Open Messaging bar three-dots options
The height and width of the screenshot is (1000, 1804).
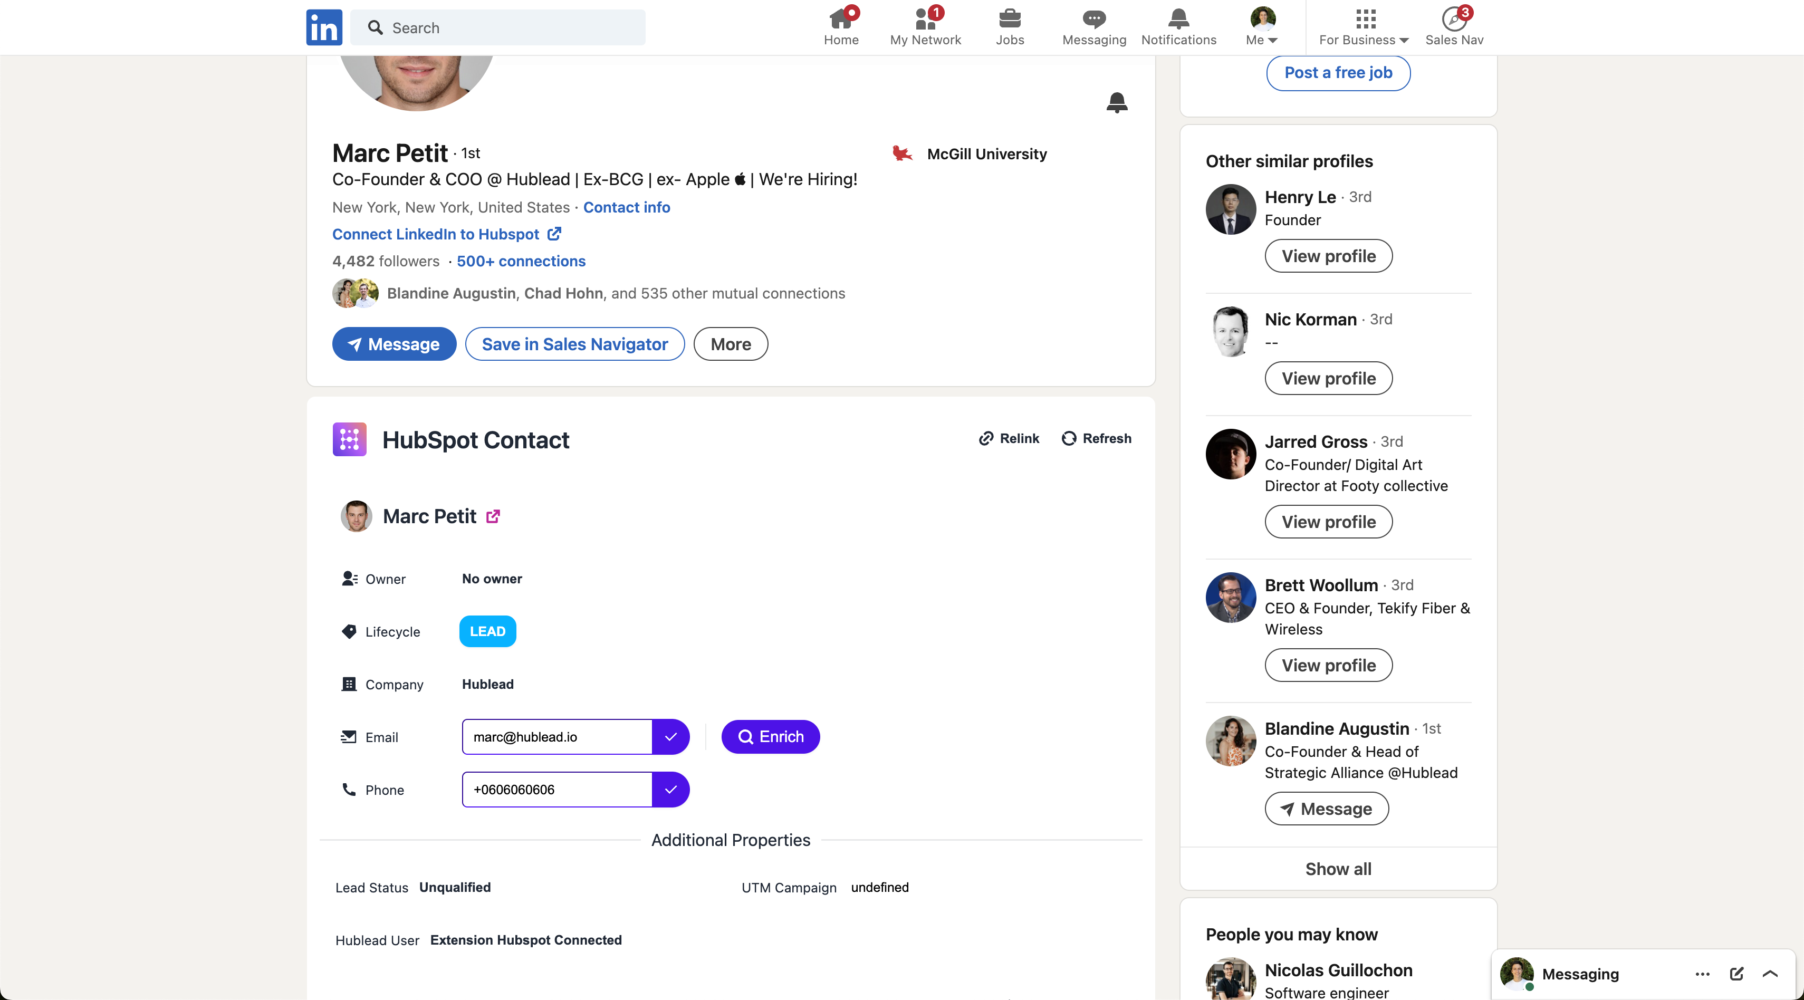[1702, 974]
